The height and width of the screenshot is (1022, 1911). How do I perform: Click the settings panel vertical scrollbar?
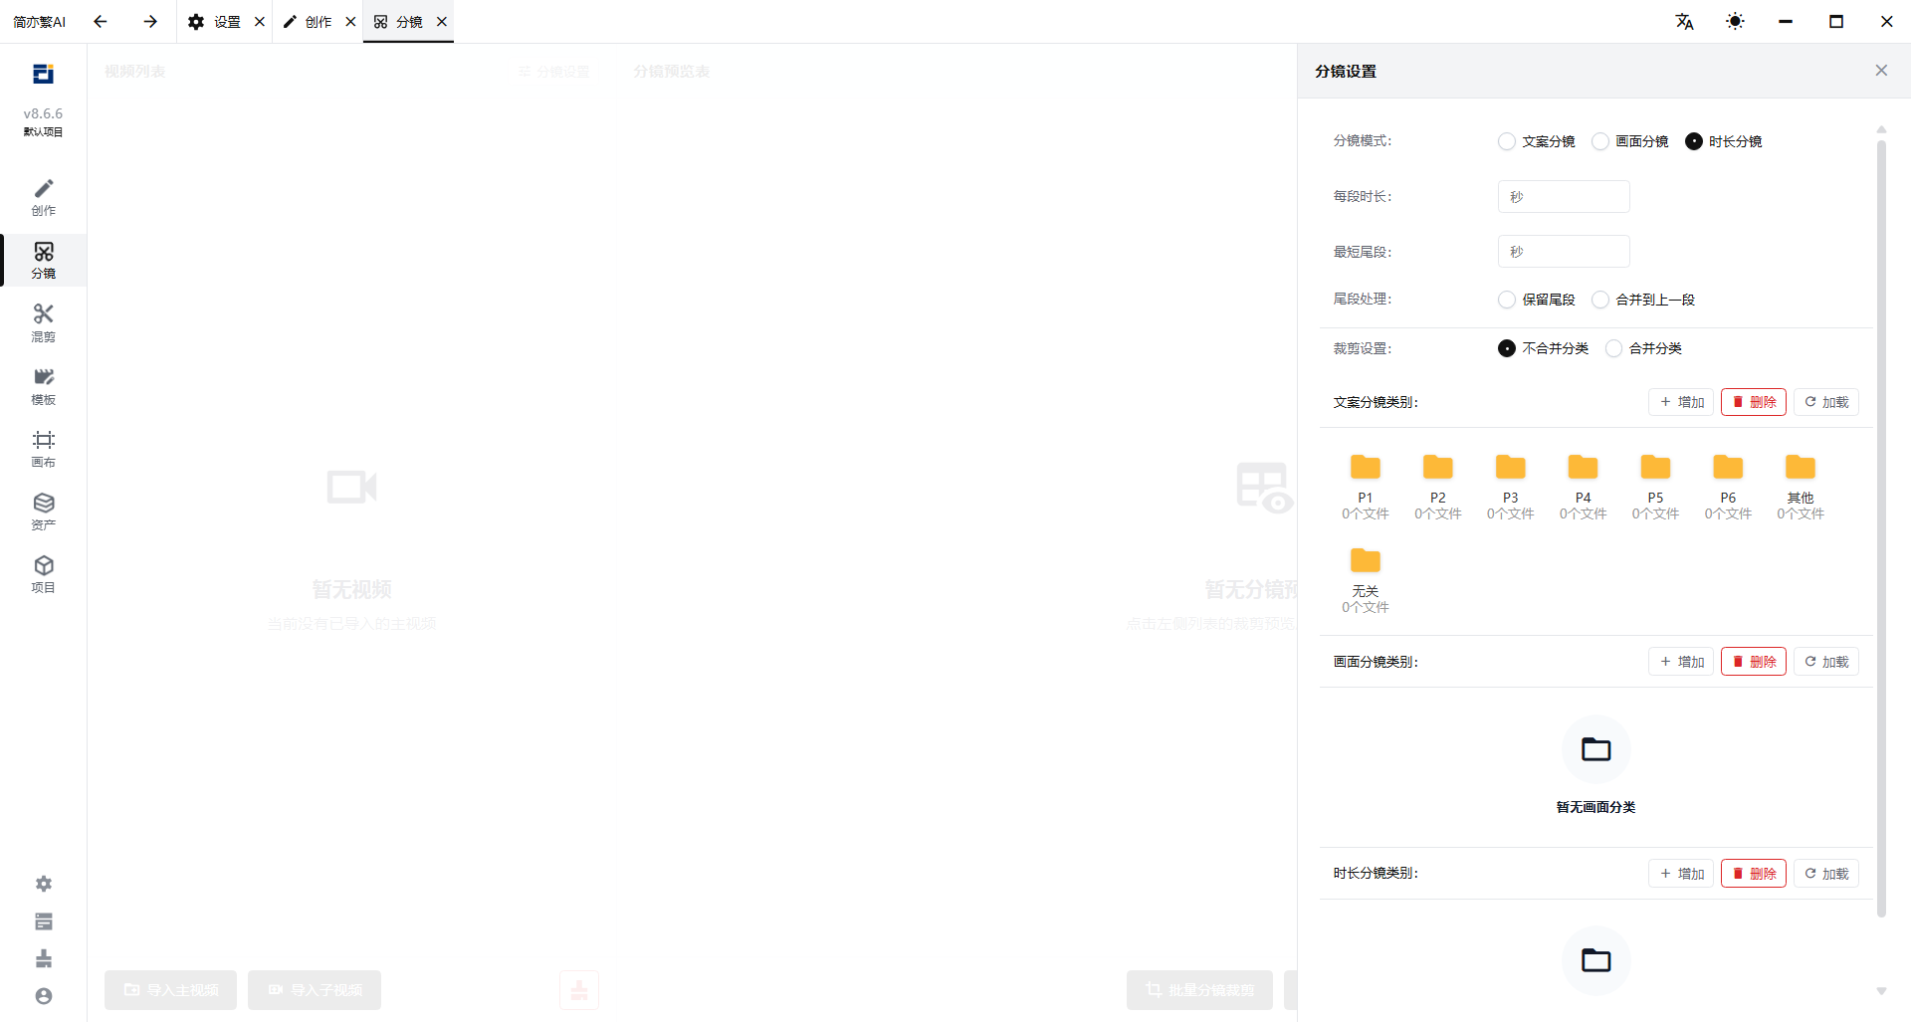(1881, 527)
